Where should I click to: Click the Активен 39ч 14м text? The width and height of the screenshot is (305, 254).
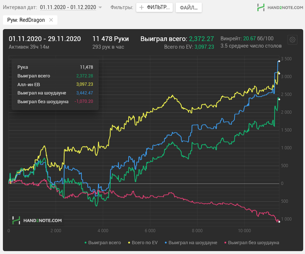pyautogui.click(x=29, y=47)
